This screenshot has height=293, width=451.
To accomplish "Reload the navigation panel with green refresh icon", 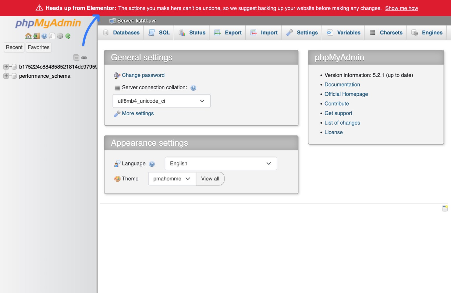I will click(68, 36).
